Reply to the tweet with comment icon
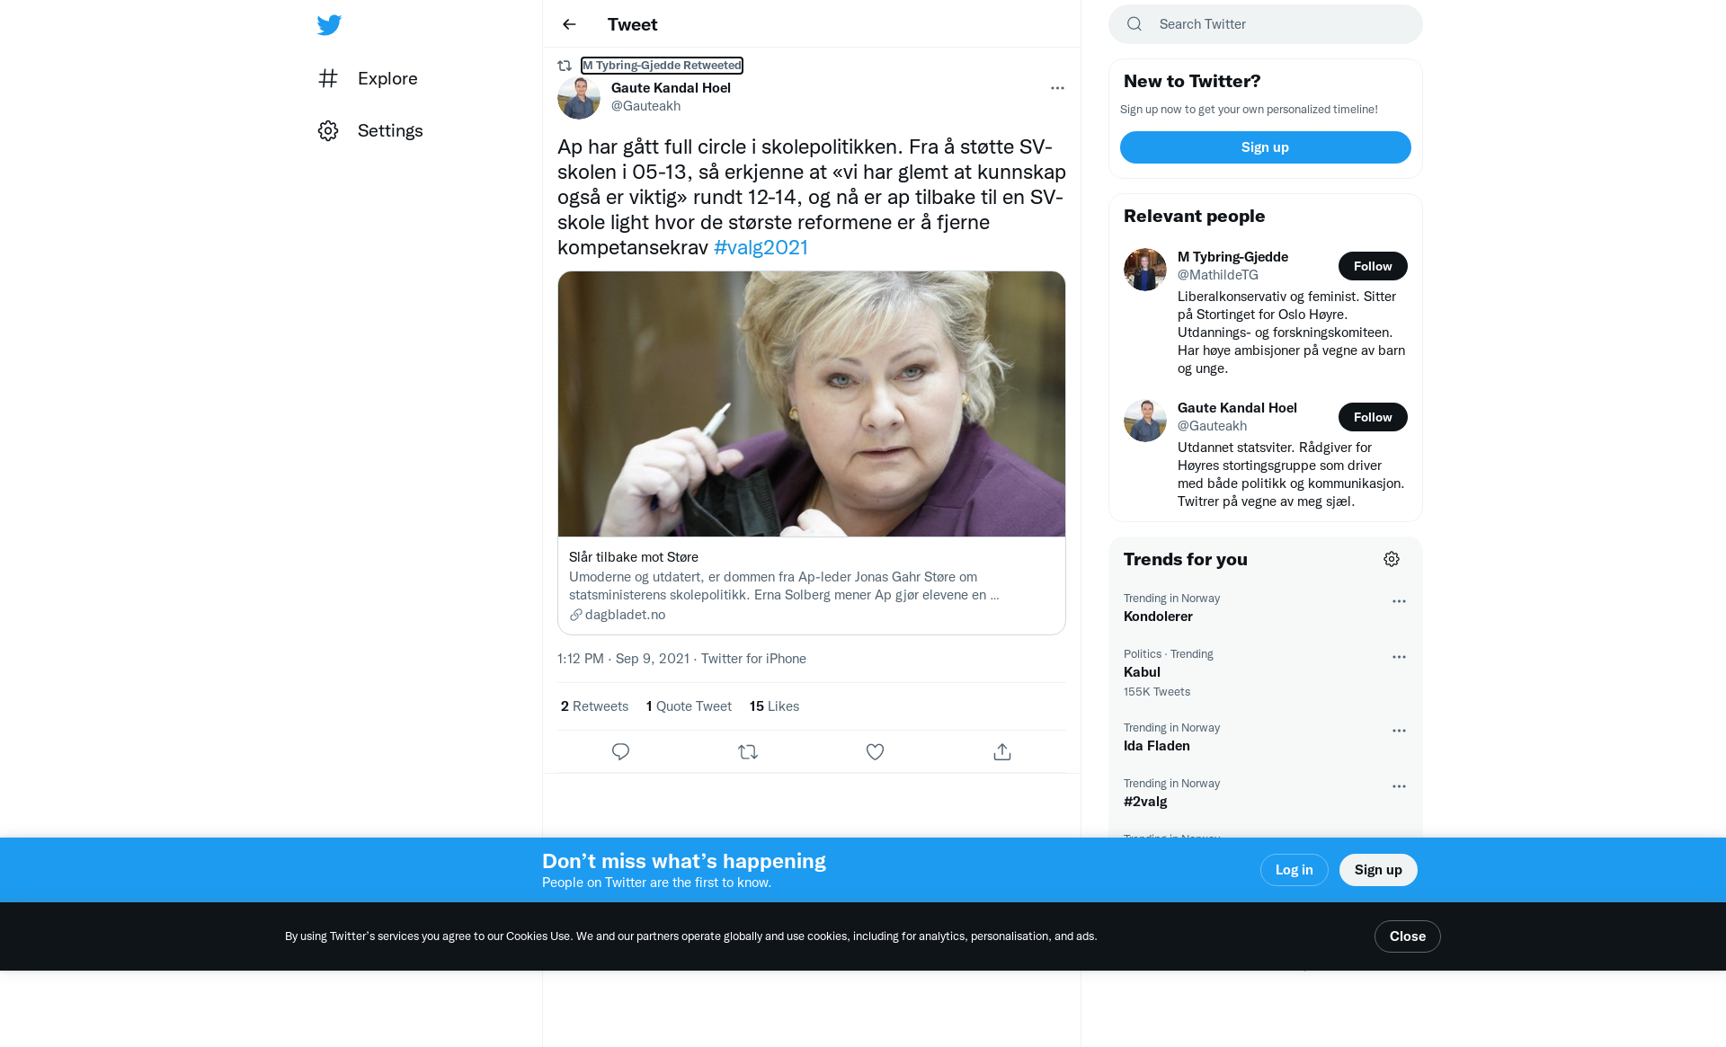The height and width of the screenshot is (1047, 1726). pos(620,751)
